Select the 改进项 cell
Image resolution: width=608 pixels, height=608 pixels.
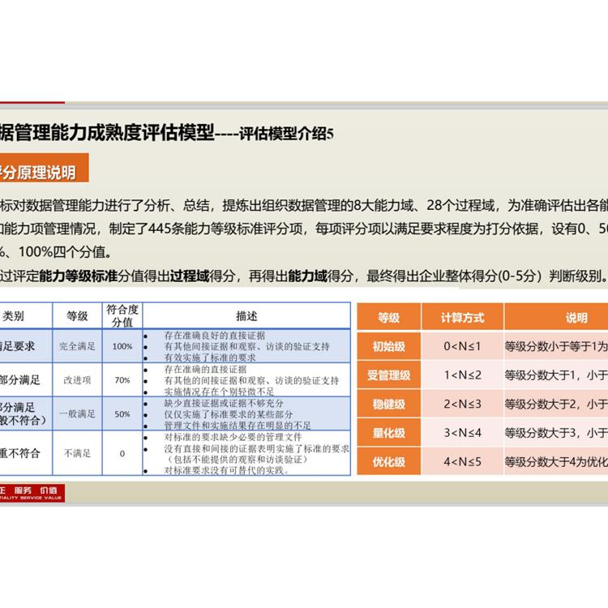(x=77, y=380)
